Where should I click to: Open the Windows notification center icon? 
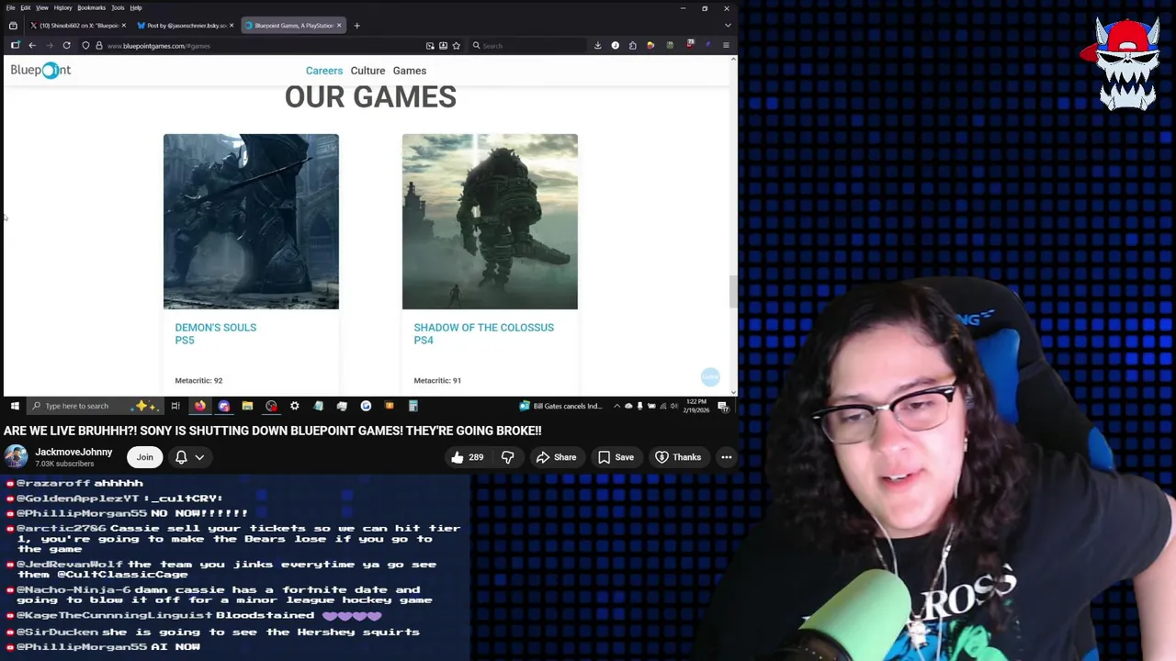723,406
